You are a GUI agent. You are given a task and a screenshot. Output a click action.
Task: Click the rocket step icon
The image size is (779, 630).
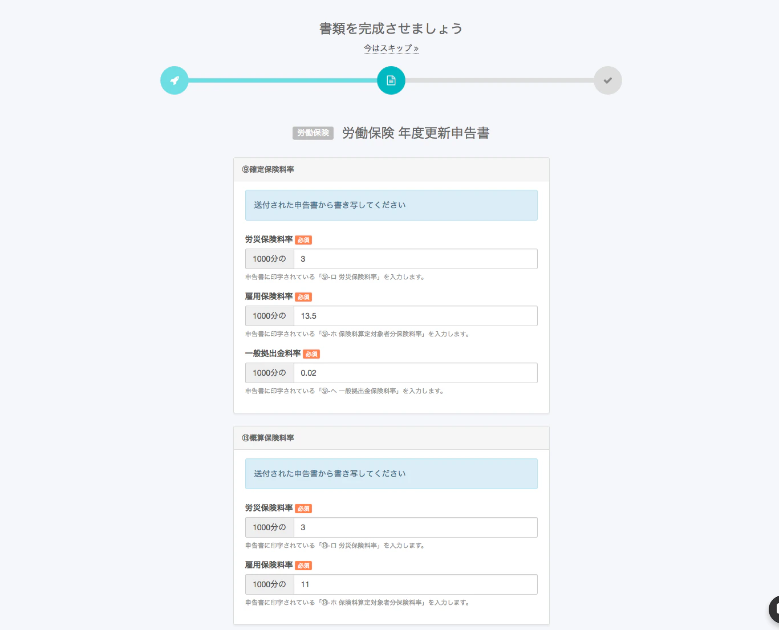pos(175,80)
